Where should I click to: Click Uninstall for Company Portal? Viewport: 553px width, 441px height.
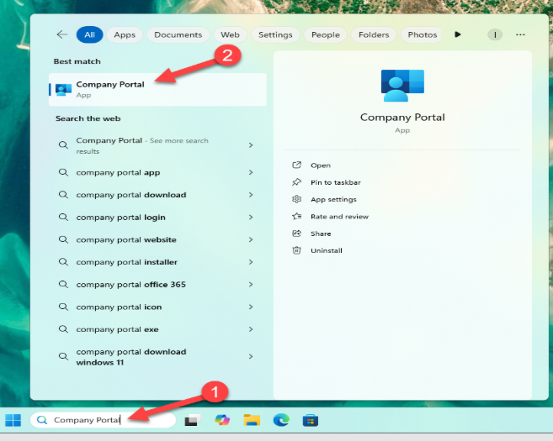(x=327, y=250)
